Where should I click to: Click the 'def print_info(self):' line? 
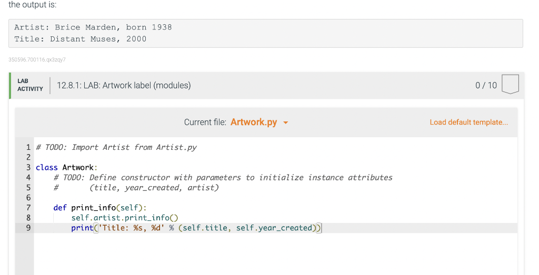point(100,208)
